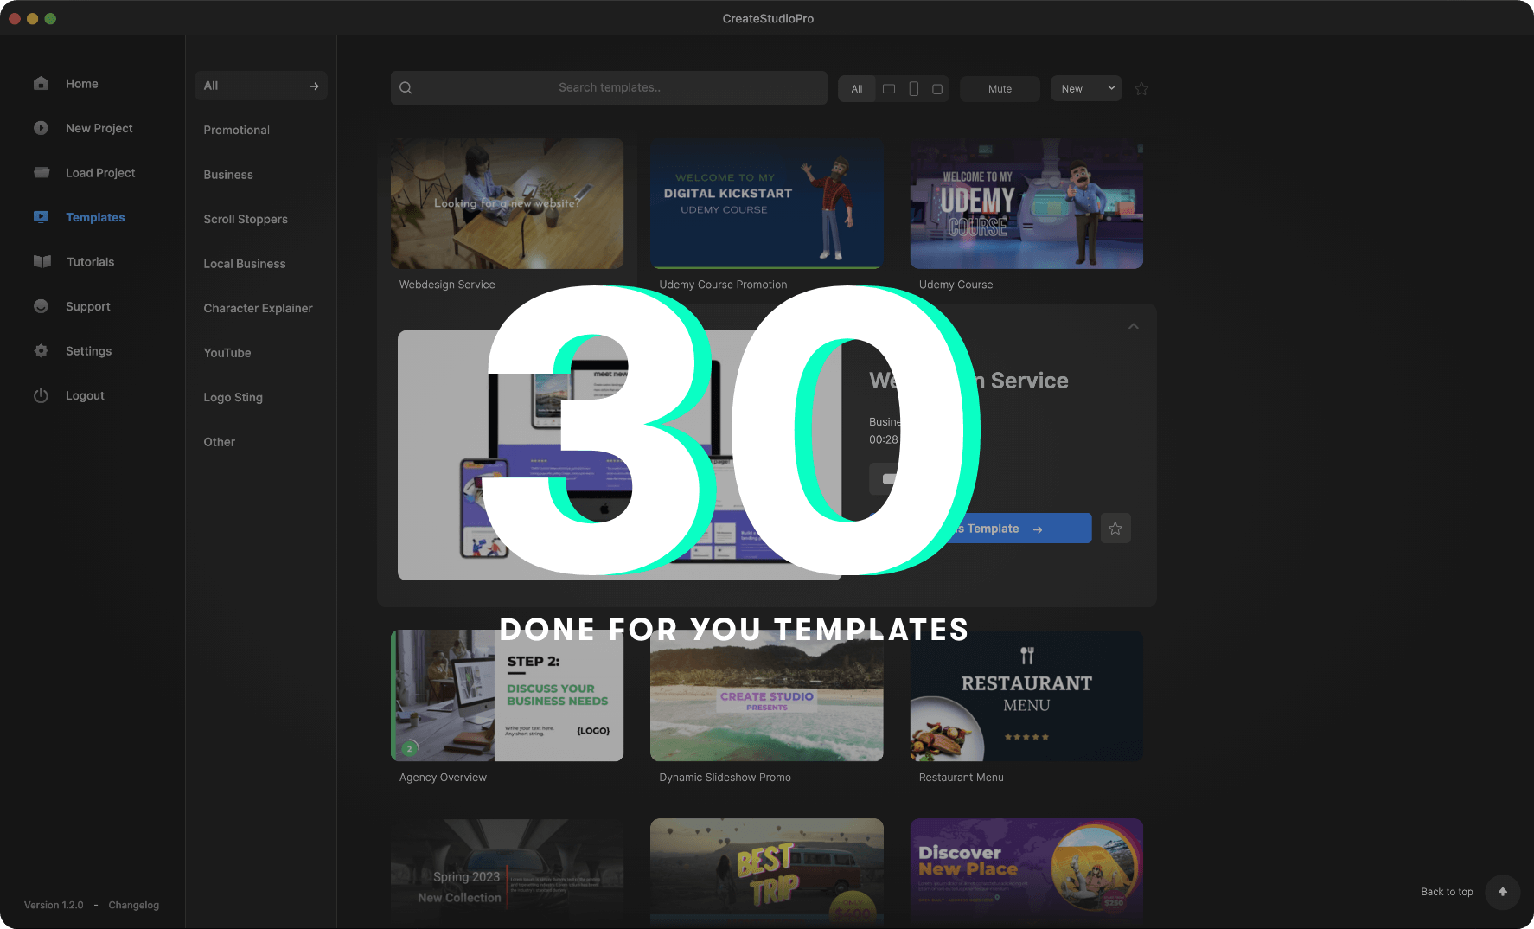Open the Restaurant Menu template thumbnail
The width and height of the screenshot is (1534, 929).
1026,696
